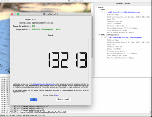Click the Hardware Devices panel header
Viewport: 152px width, 117px height.
[x=123, y=4]
